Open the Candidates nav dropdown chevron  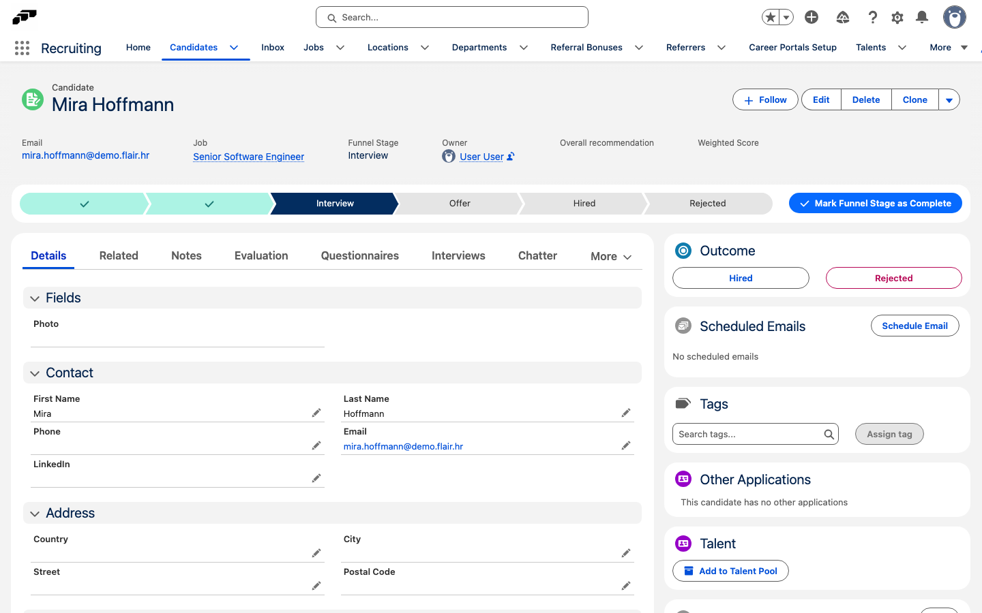pos(234,48)
